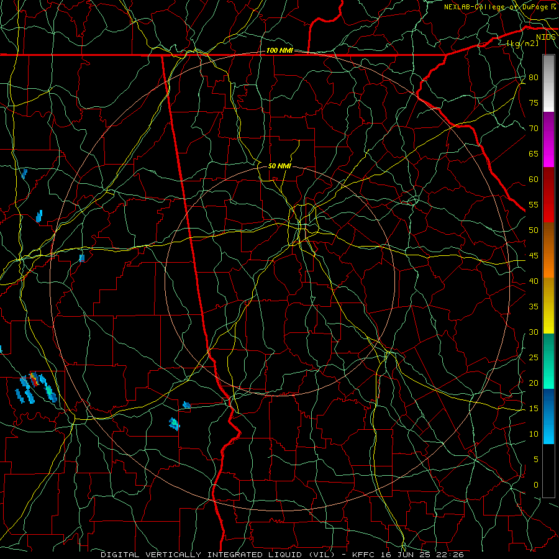
Task: Pick the orange-brown segment of color bar
Action: coord(548,250)
